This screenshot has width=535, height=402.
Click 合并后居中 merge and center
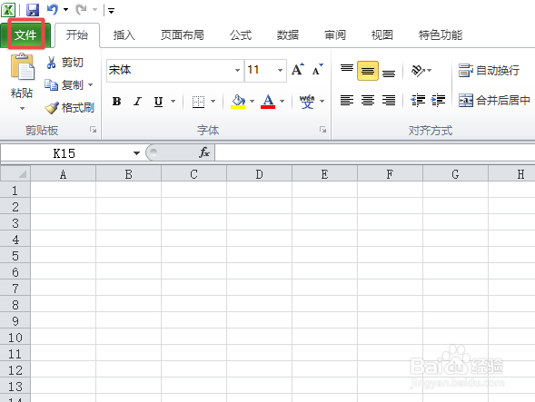pyautogui.click(x=494, y=100)
